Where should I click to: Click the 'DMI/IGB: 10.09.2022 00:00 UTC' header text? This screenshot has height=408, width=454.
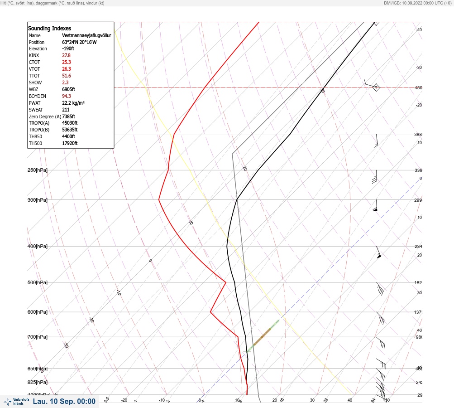413,3
